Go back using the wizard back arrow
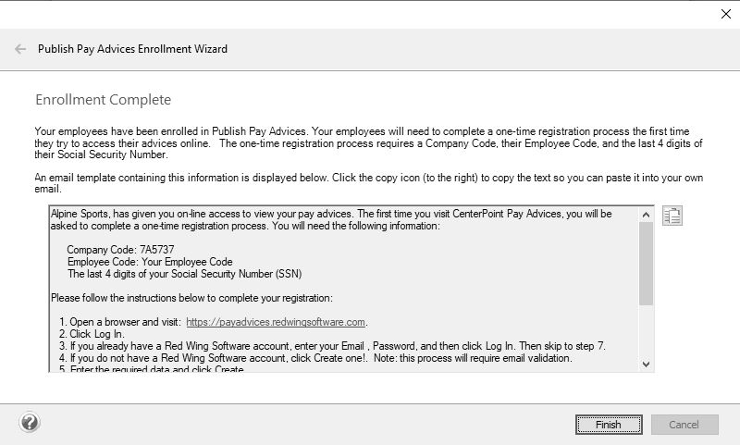 click(20, 49)
